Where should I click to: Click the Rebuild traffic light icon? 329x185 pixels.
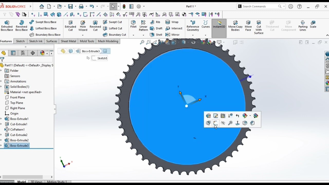point(124,6)
